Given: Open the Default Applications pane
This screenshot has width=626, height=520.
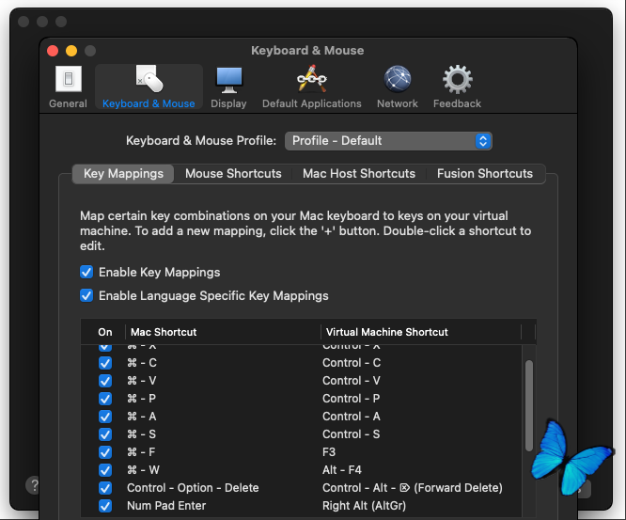Looking at the screenshot, I should [x=311, y=87].
